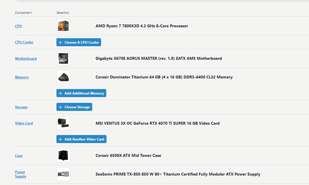Click the Component column header

[23, 13]
